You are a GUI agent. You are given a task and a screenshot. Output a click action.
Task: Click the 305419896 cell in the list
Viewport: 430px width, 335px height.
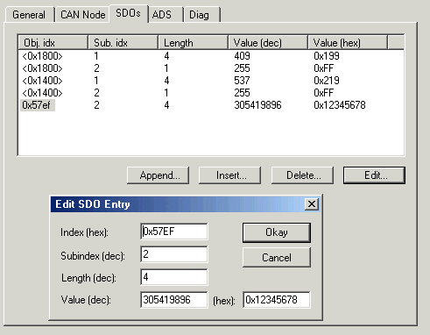click(x=257, y=105)
